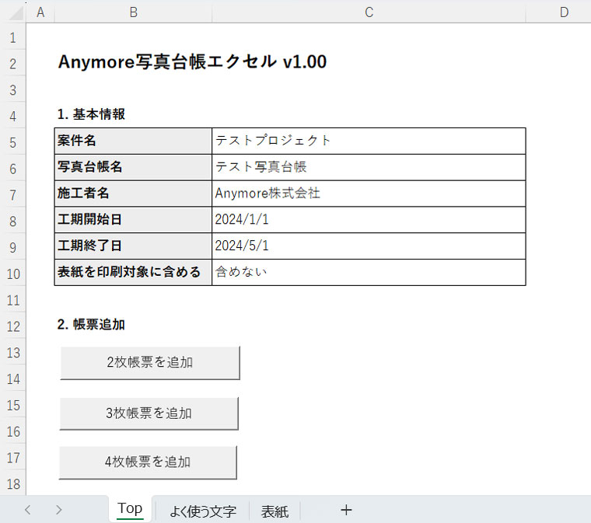Open the よく使う文字 sheet tab
This screenshot has width=591, height=523.
pos(203,511)
